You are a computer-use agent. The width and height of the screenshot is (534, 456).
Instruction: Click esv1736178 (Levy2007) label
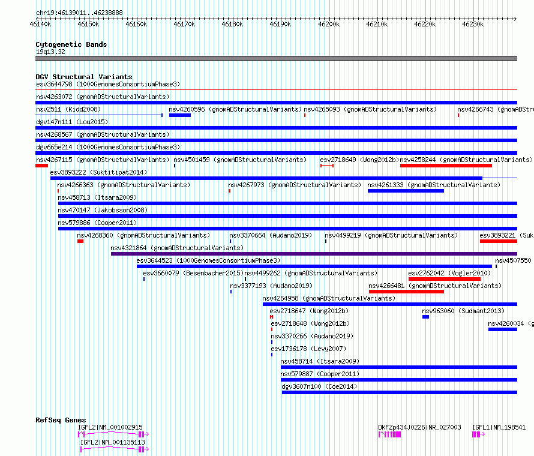click(x=308, y=349)
